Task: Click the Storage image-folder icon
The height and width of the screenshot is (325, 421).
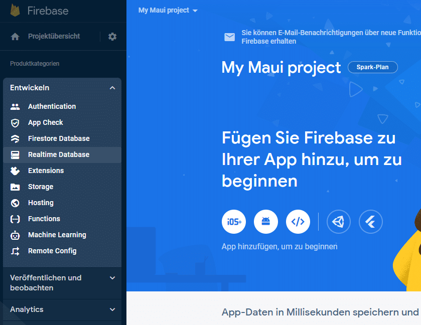Action: pyautogui.click(x=15, y=187)
